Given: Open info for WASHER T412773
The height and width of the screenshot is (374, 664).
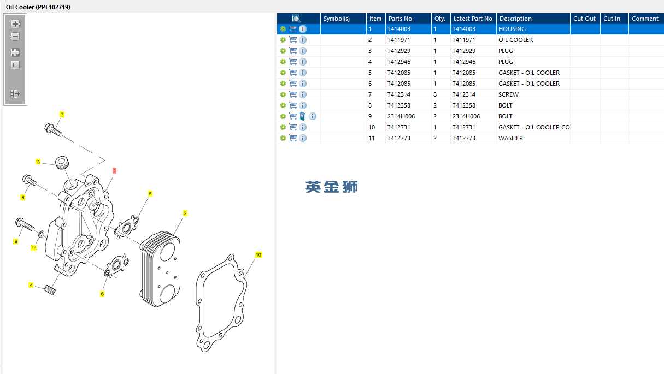Looking at the screenshot, I should pos(303,138).
